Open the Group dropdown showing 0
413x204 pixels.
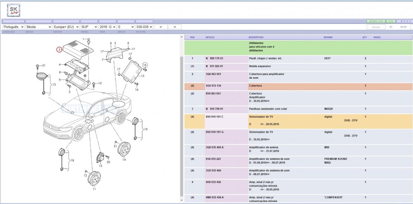[x=126, y=27]
